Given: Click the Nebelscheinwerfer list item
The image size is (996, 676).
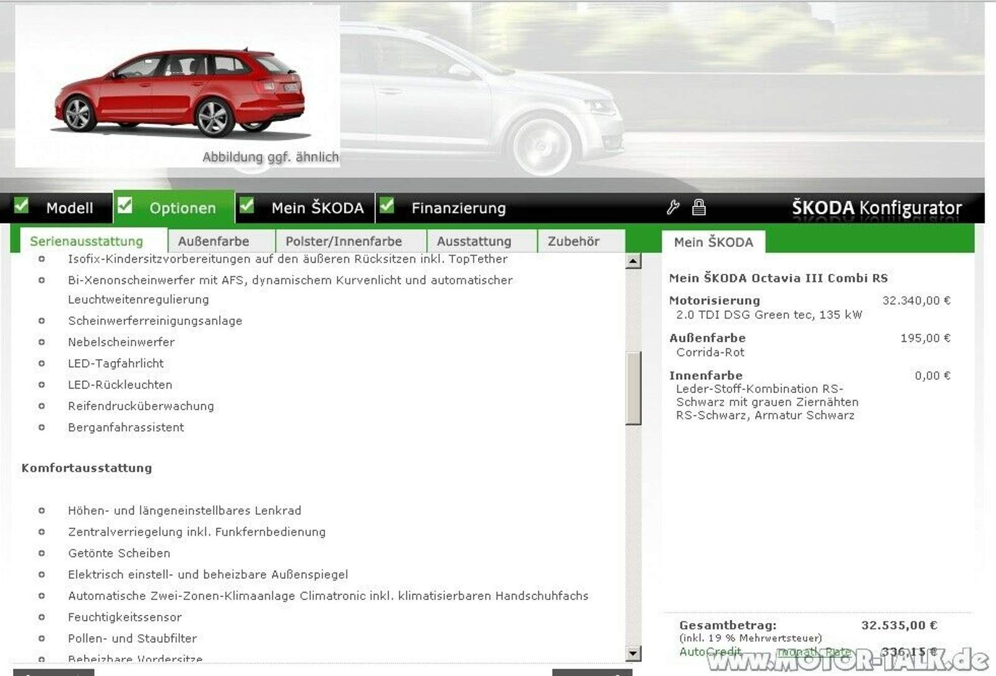Looking at the screenshot, I should click(121, 342).
